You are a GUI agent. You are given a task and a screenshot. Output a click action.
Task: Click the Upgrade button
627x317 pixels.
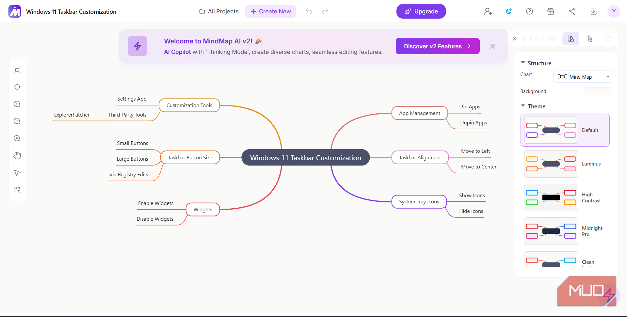pos(421,11)
